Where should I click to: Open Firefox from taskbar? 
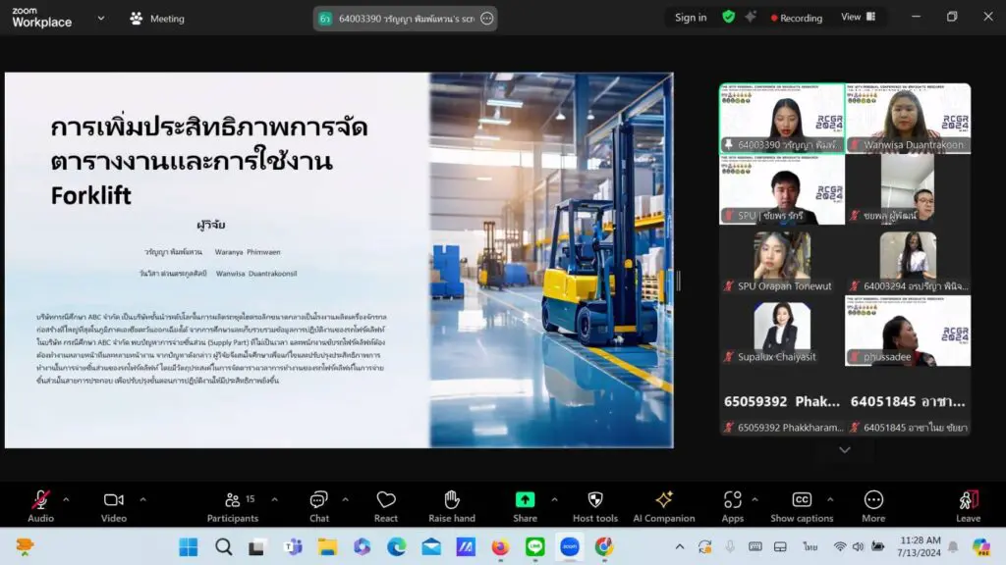[x=500, y=547]
